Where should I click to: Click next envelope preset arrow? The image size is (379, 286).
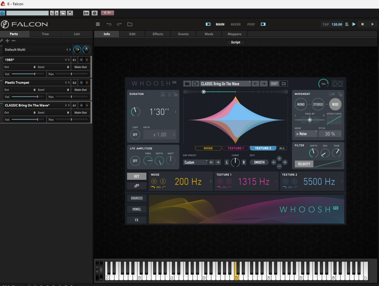[218, 162]
